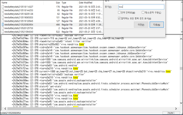
Task: Toggle the whole word (단어 단위로) checkbox
Action: point(119,12)
